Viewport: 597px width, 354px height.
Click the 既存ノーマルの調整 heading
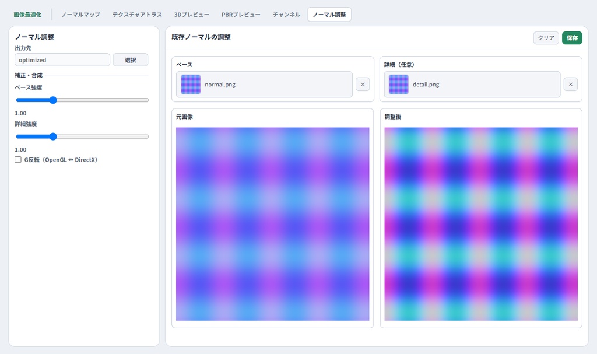[201, 37]
